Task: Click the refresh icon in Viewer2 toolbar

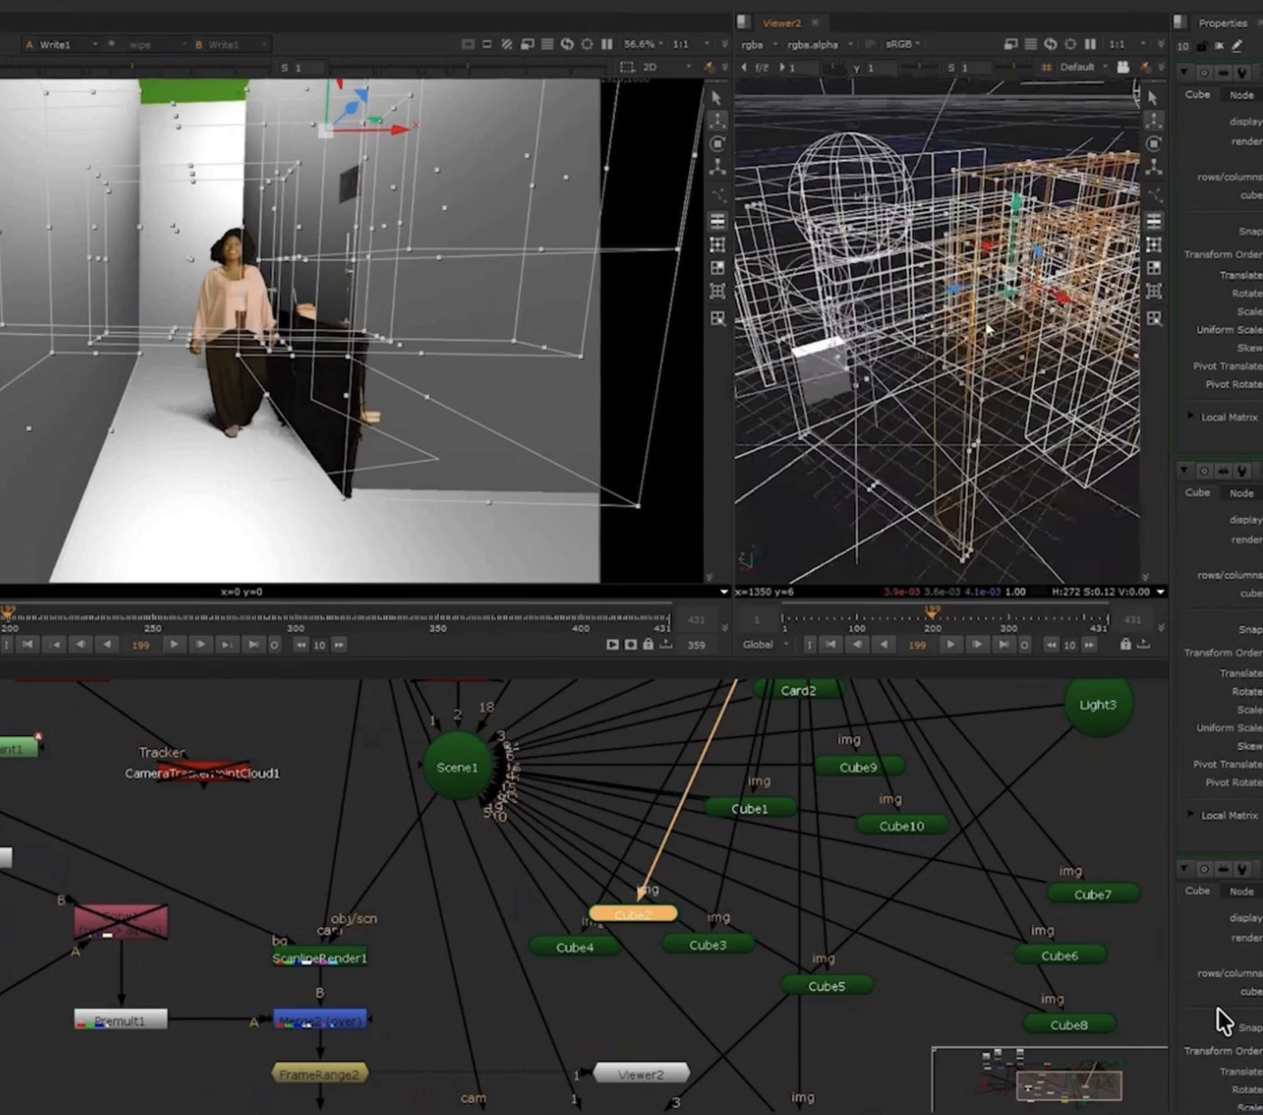Action: coord(1050,44)
